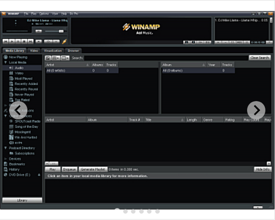Open the Now Playing view
Screen dimensions: 275x220
18,57
